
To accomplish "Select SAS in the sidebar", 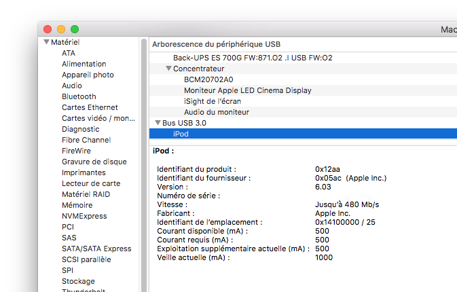I will (x=69, y=238).
